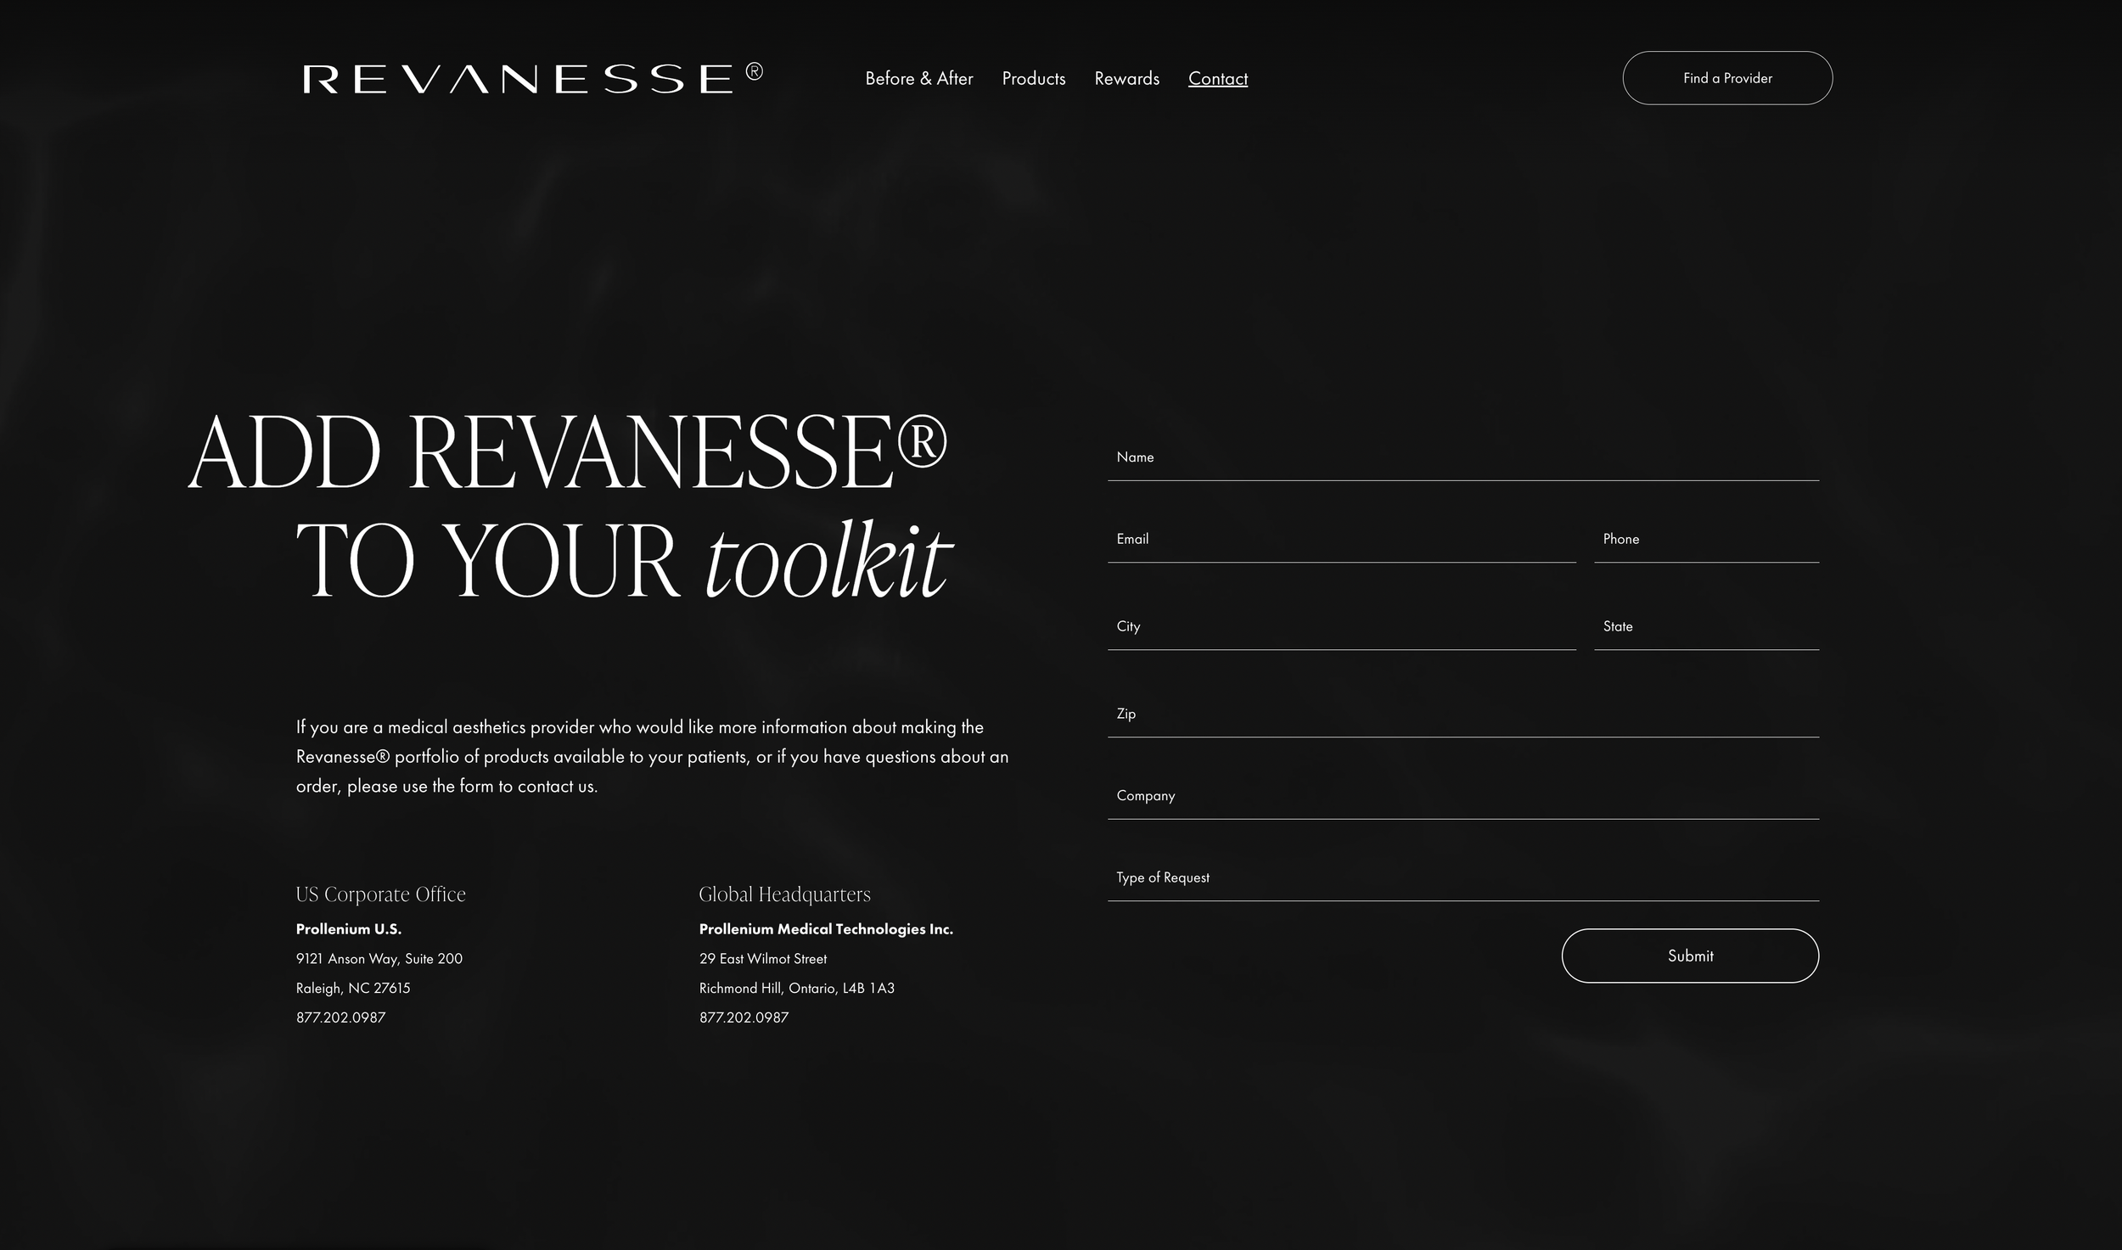The height and width of the screenshot is (1250, 2122).
Task: Click the Company field
Action: 1462,796
